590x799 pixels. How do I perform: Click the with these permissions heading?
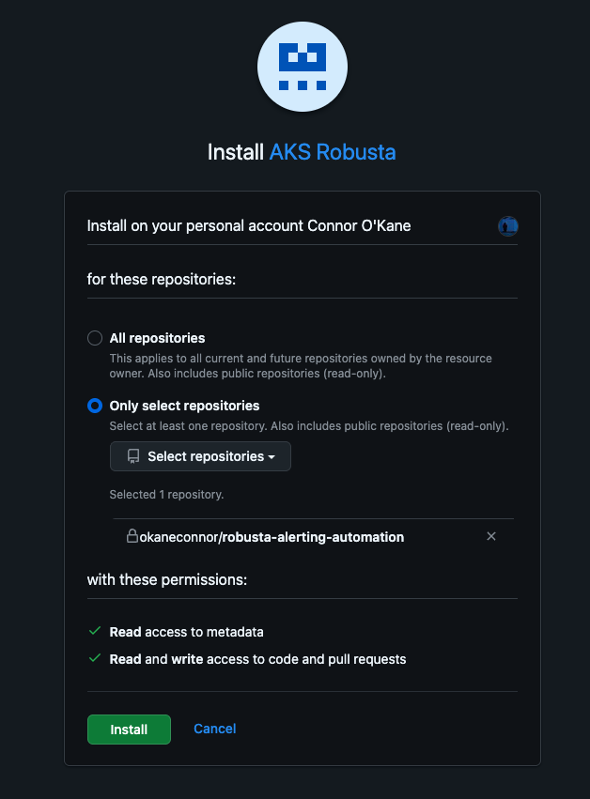click(x=166, y=579)
